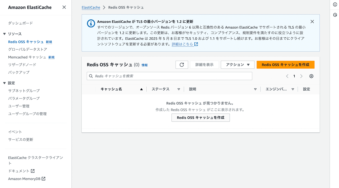Image resolution: width=339 pixels, height=188 pixels.
Task: Click ステータス column header
Action: pos(160,89)
